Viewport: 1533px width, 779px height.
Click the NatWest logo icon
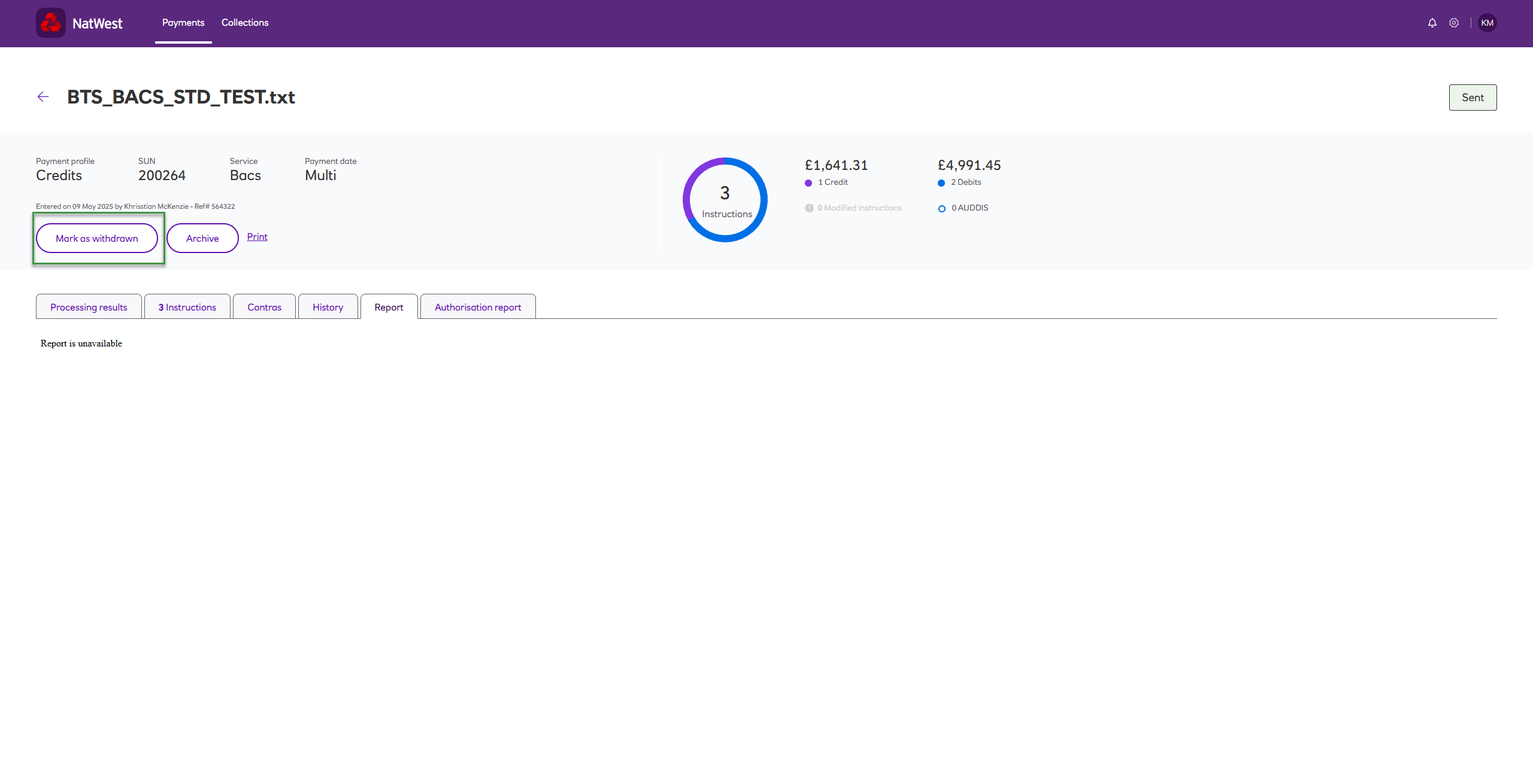[51, 23]
